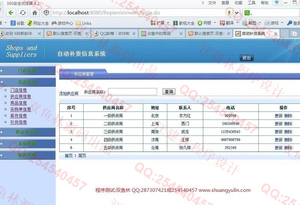Screen dimensions: 300x205
Task: Switch to the 自动补货系统 tab
Action: point(256,33)
